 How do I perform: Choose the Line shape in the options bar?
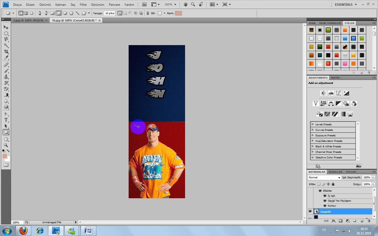(x=77, y=13)
